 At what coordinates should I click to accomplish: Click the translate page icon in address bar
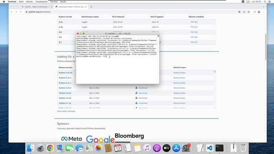point(239,12)
